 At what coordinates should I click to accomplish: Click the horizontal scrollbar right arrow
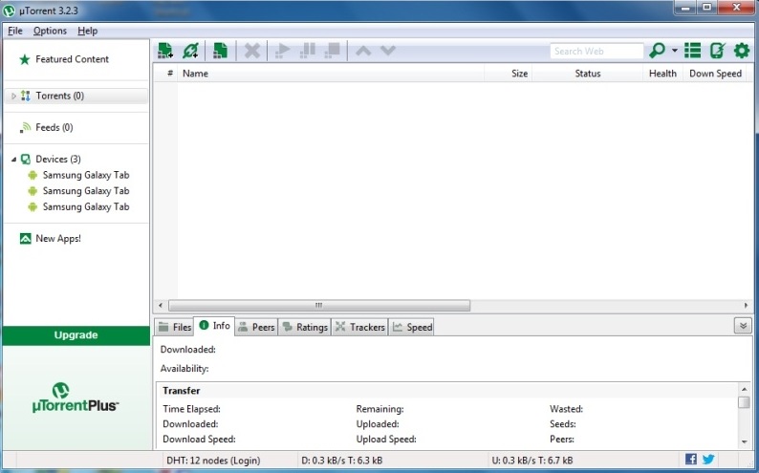tap(746, 306)
